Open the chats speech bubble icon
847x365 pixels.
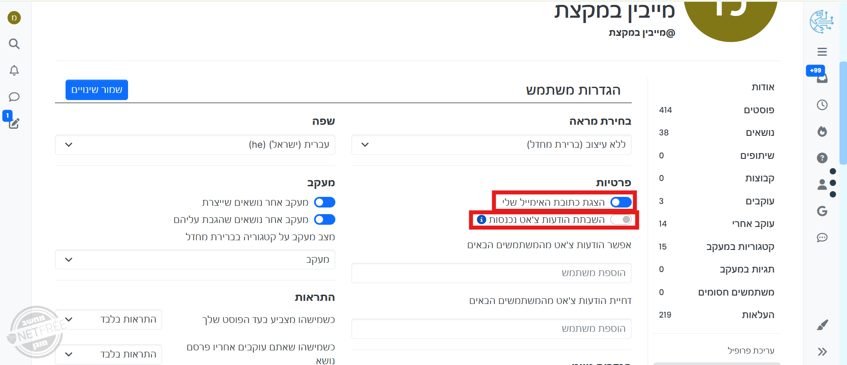pyautogui.click(x=14, y=97)
